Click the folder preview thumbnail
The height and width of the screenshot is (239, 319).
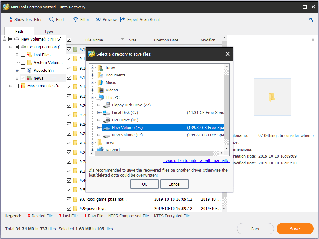[x=272, y=97]
